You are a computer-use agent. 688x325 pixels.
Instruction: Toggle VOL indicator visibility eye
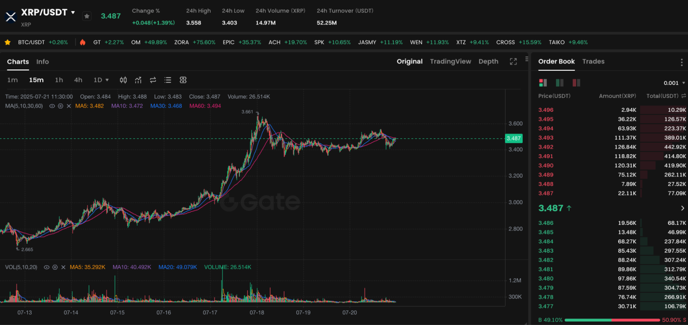point(46,267)
